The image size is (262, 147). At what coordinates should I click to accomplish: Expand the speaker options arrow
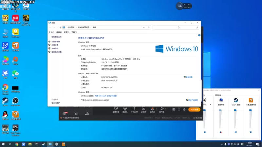[x=166, y=109]
